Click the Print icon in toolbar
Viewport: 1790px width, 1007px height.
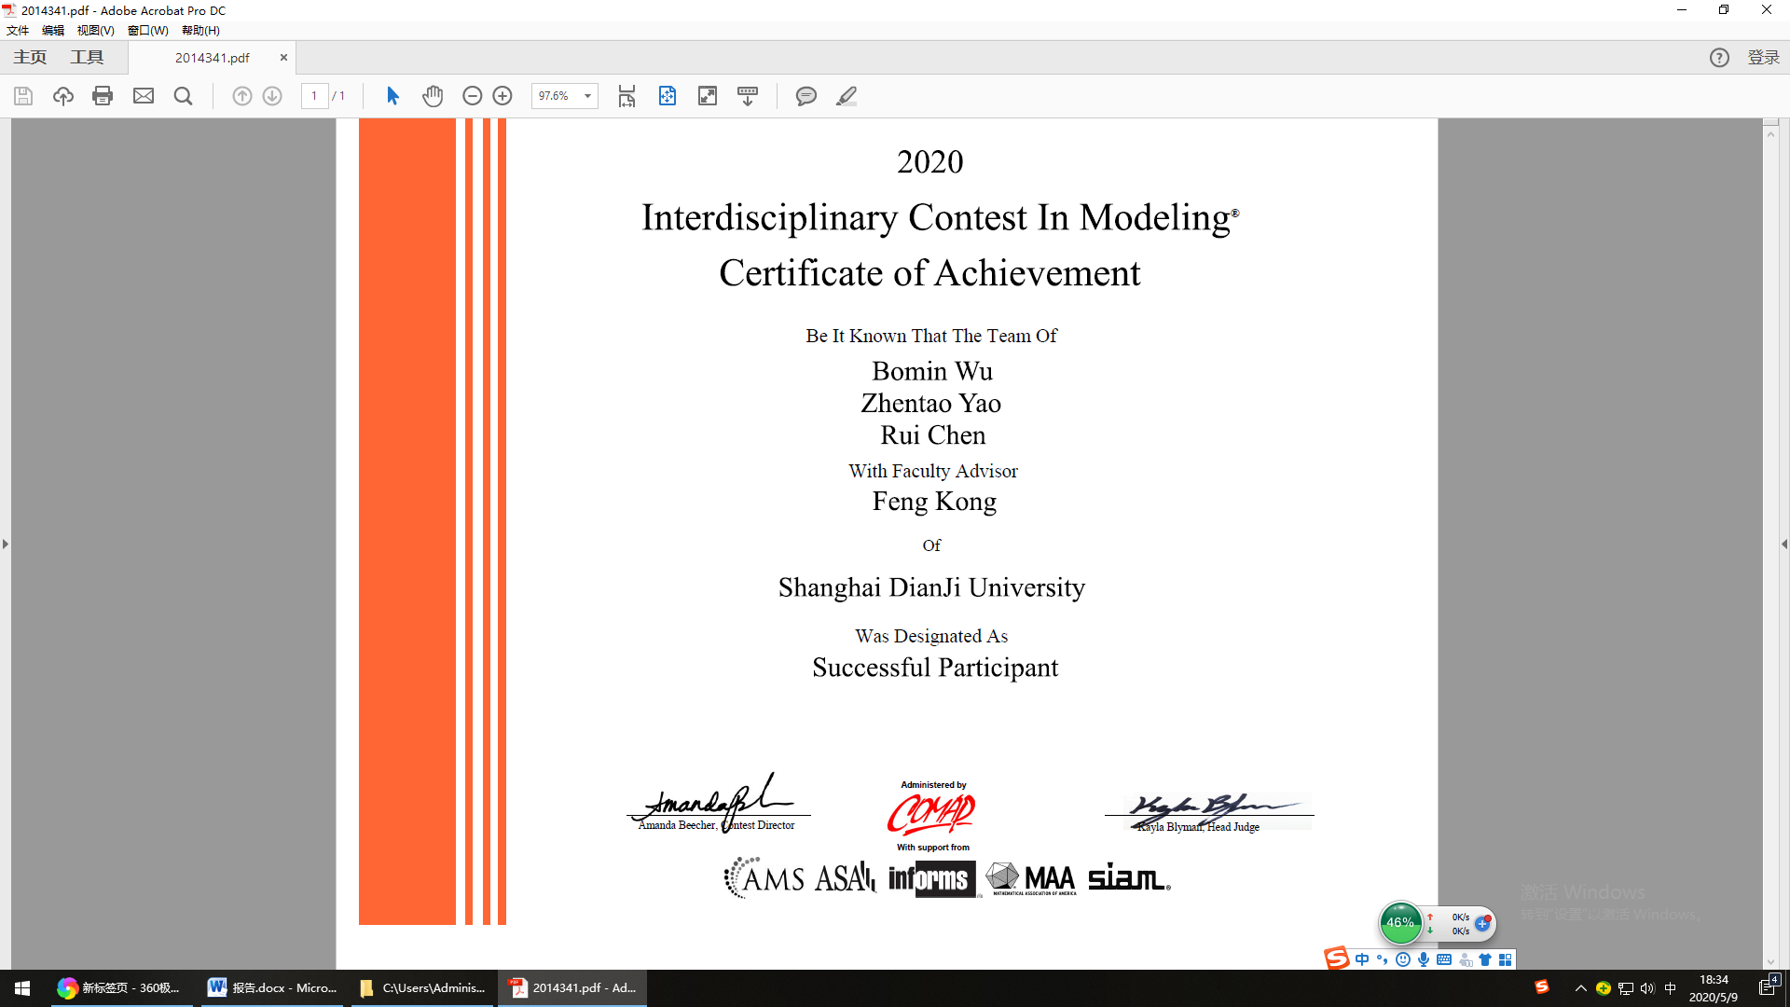(x=103, y=96)
